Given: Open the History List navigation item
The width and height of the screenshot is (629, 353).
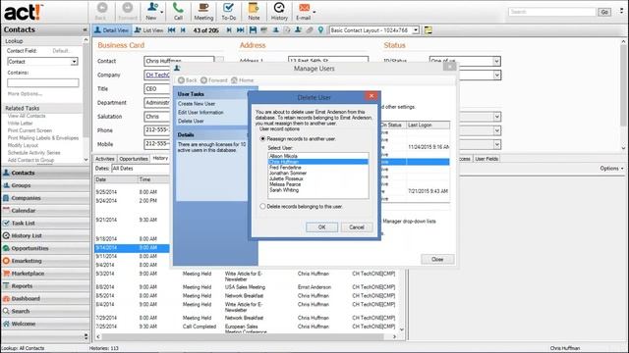Looking at the screenshot, I should [45, 235].
